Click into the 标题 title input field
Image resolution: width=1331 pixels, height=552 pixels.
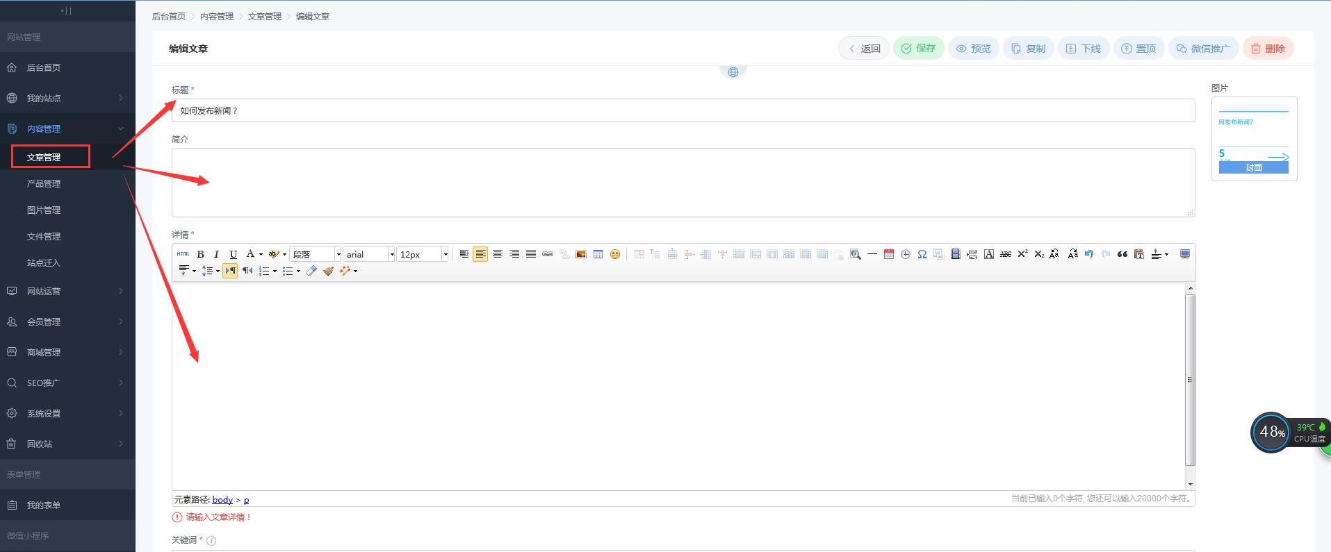[x=683, y=110]
